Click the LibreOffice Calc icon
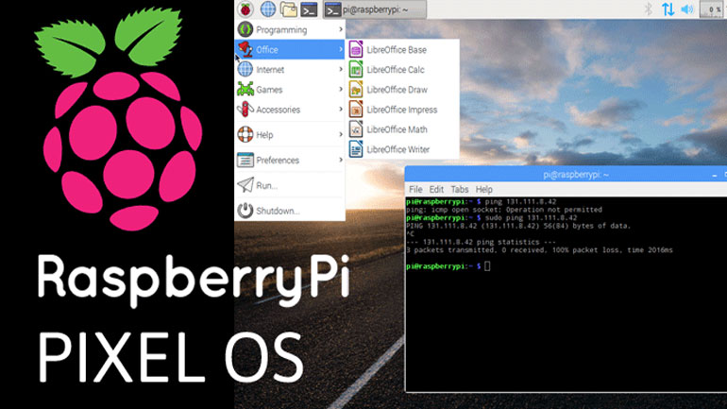727x409 pixels. [x=356, y=69]
